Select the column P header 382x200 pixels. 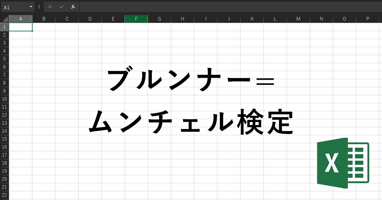tap(368, 19)
